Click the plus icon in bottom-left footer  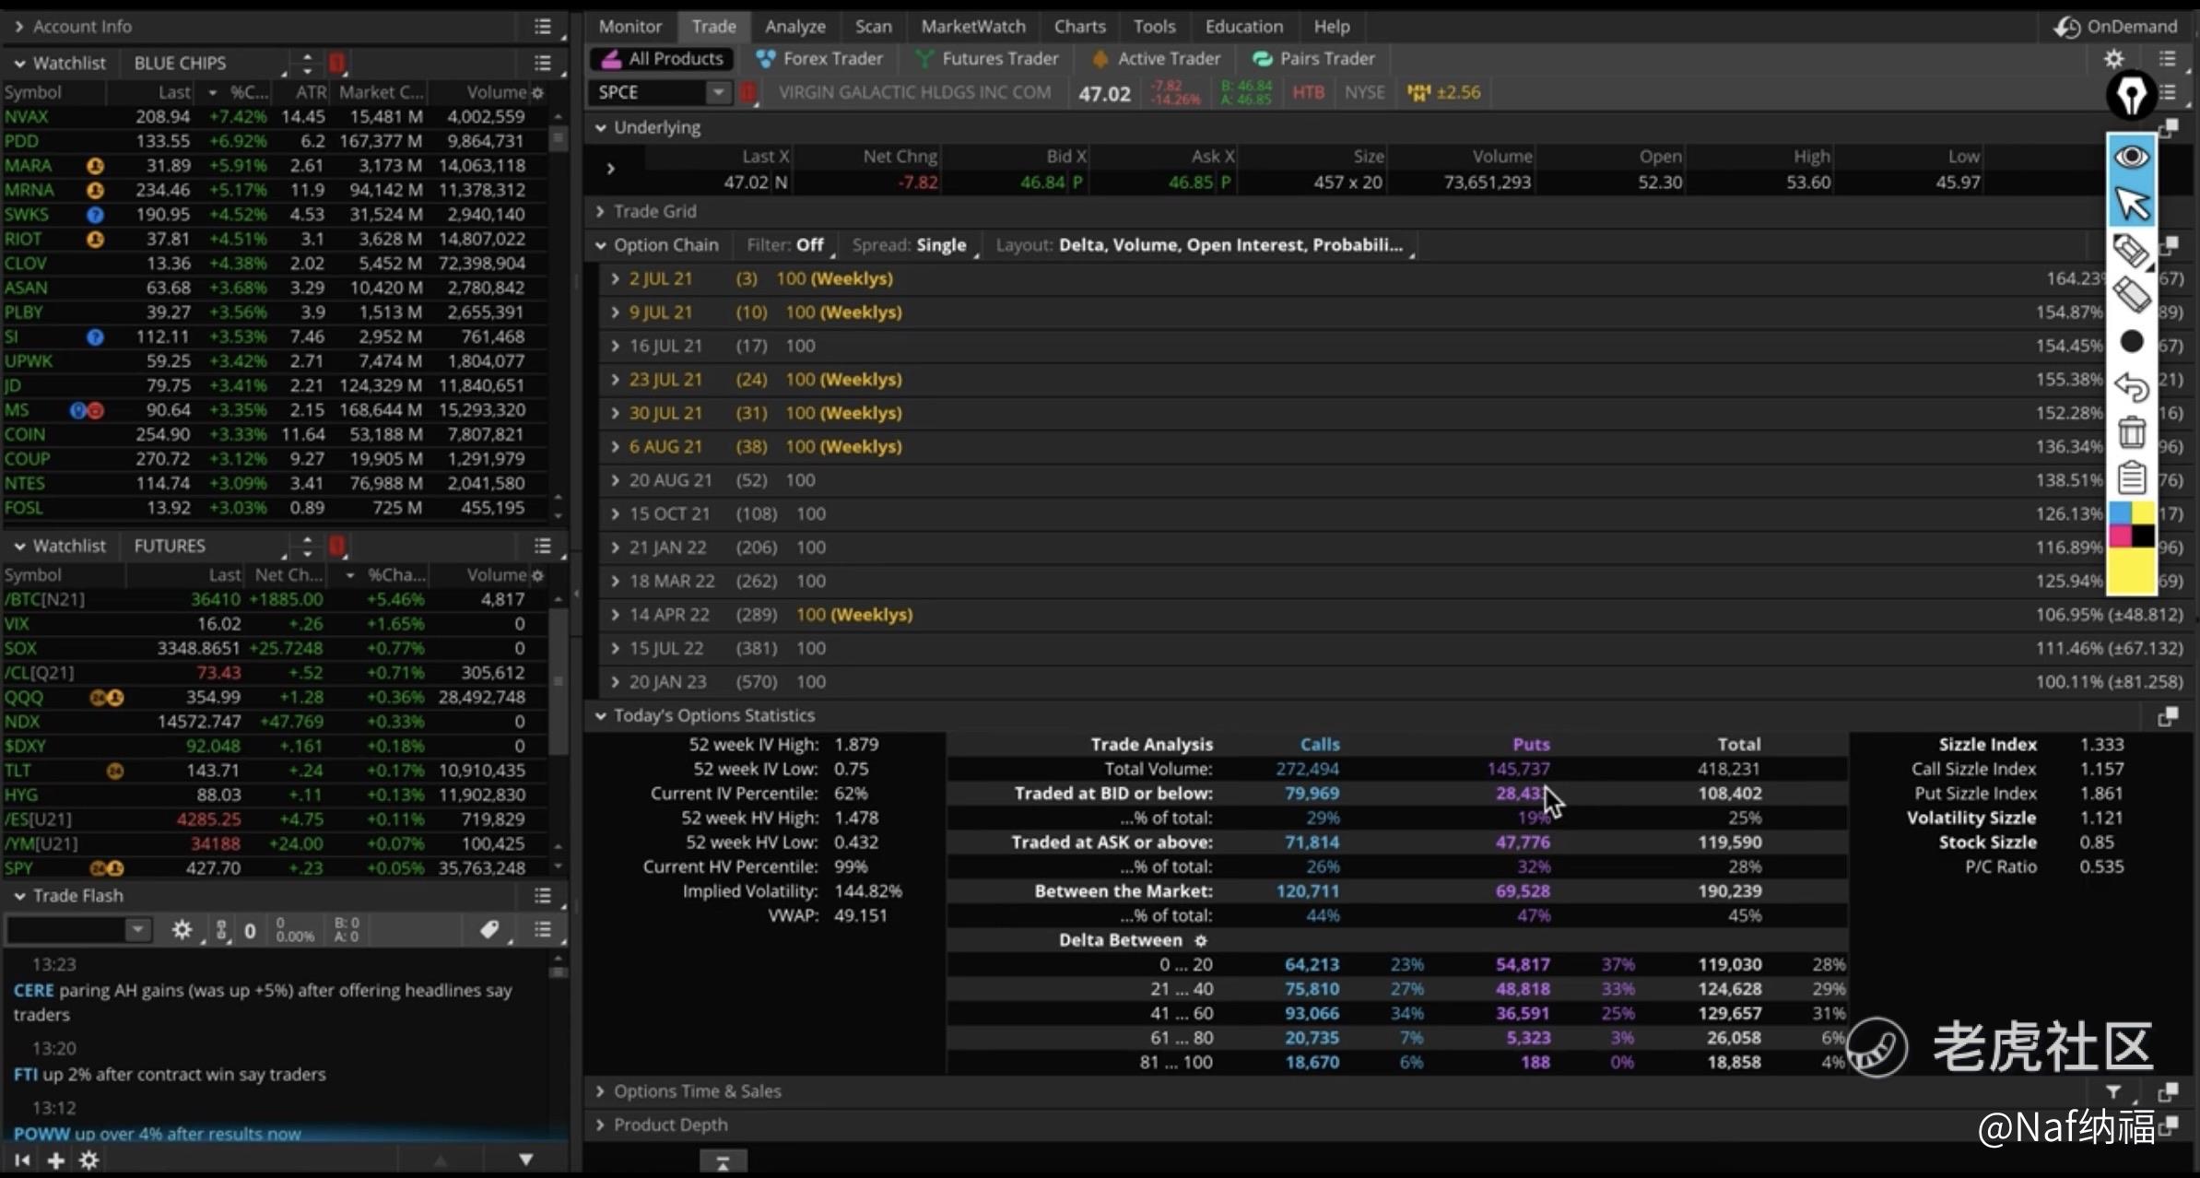[x=55, y=1160]
